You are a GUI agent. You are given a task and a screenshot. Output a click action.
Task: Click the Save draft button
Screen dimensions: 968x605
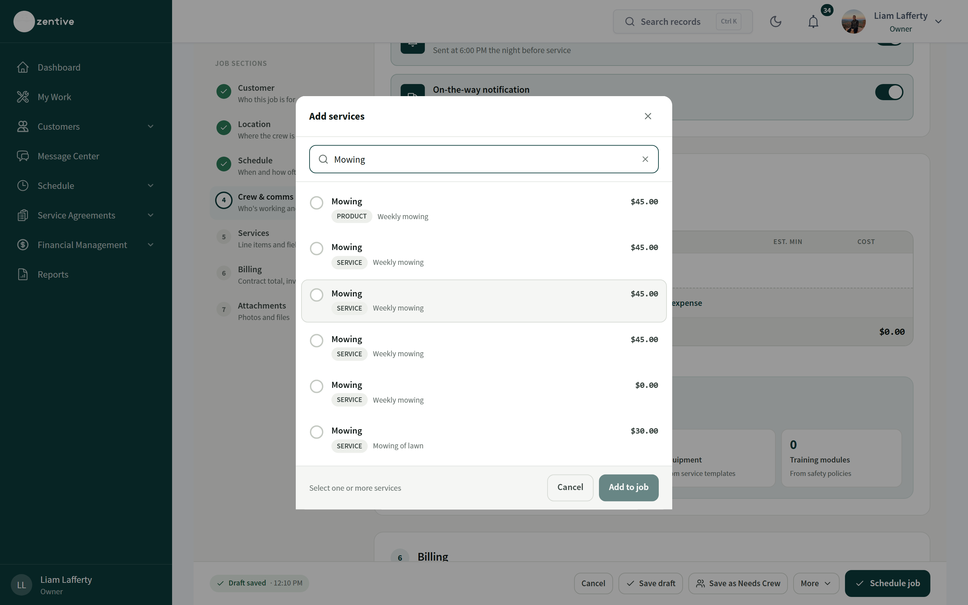point(650,583)
